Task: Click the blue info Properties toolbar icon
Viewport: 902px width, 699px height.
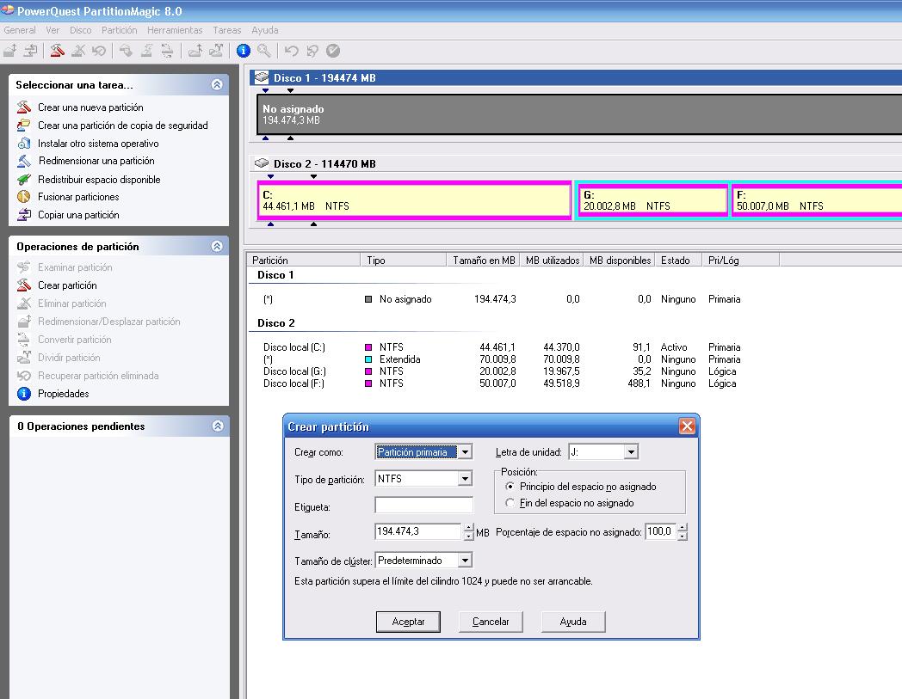Action: [244, 51]
